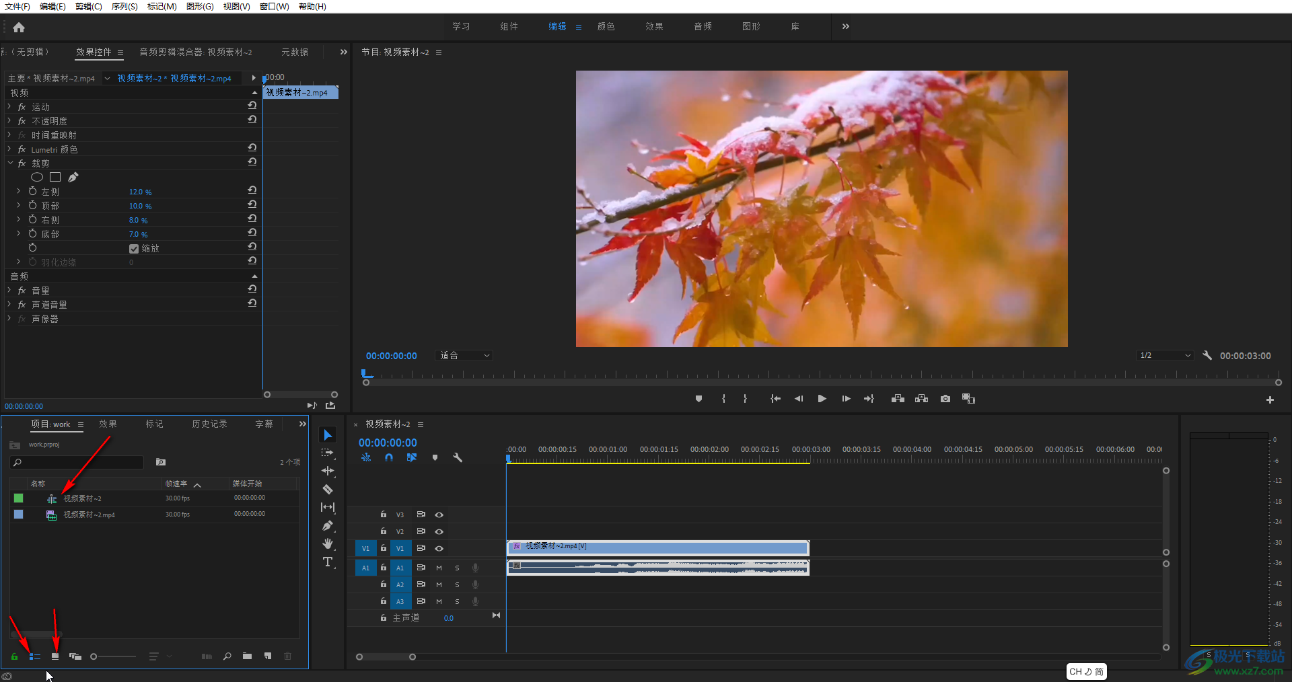This screenshot has width=1292, height=682.
Task: Create ellipse mask for crop effect
Action: [37, 177]
